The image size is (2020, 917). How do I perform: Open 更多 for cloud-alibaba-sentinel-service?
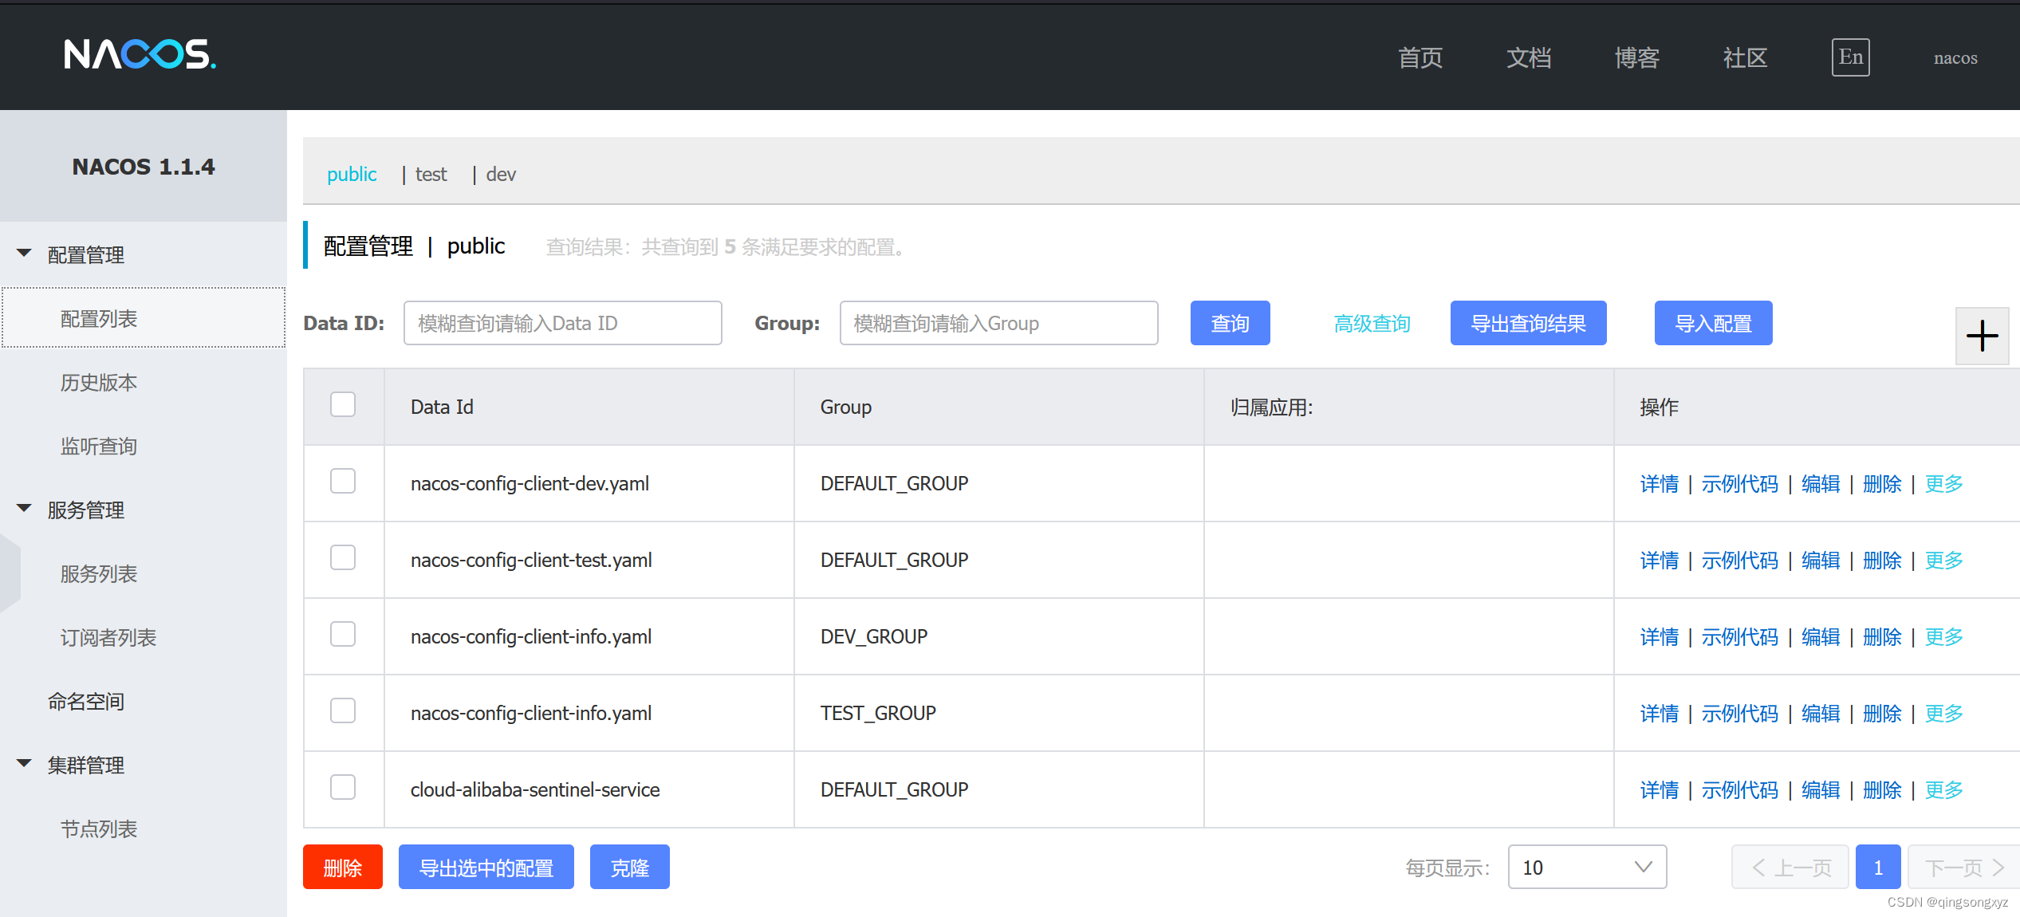pyautogui.click(x=1943, y=790)
